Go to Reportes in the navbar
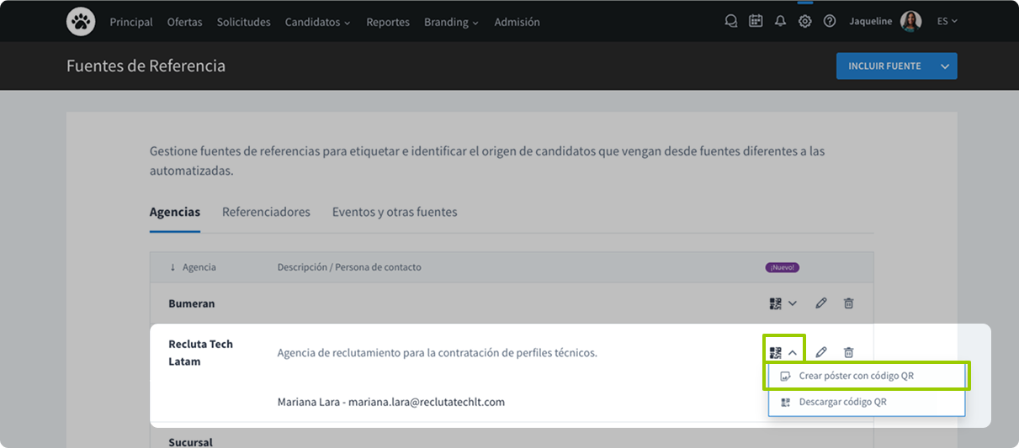Screen dimensions: 1019x448 click(x=388, y=22)
